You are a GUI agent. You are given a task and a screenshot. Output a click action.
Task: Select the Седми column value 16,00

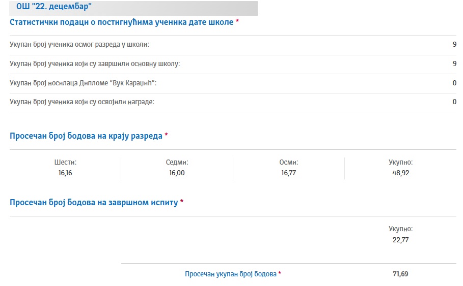[x=177, y=173]
